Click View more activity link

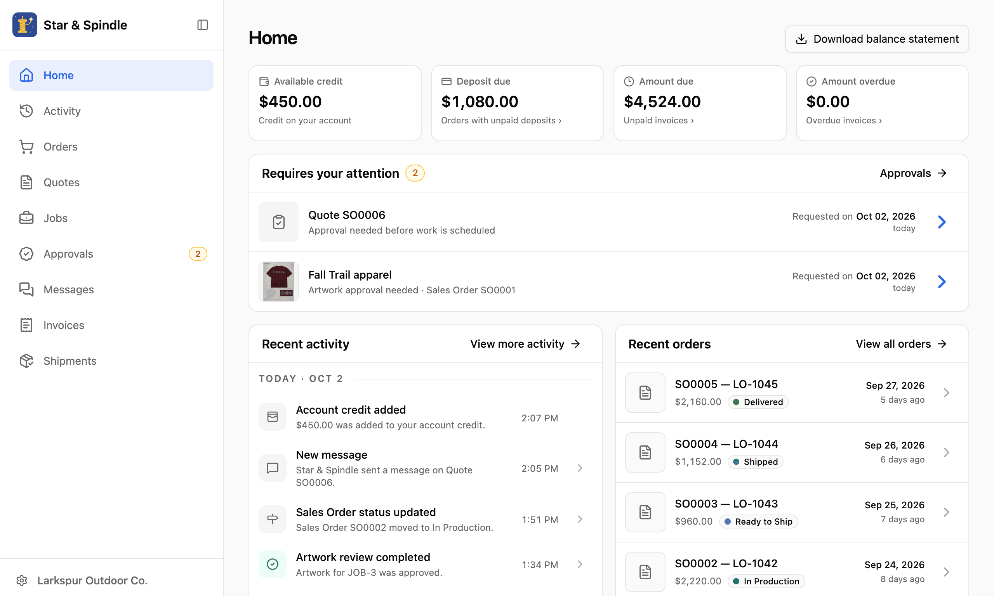(x=525, y=344)
